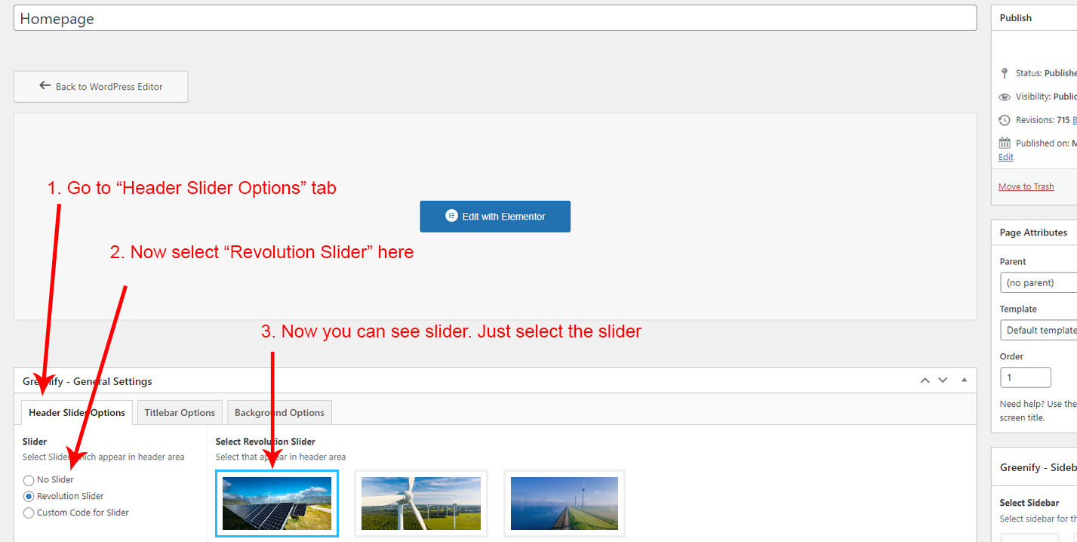
Task: Collapse the Greenify General Settings panel
Action: (964, 380)
